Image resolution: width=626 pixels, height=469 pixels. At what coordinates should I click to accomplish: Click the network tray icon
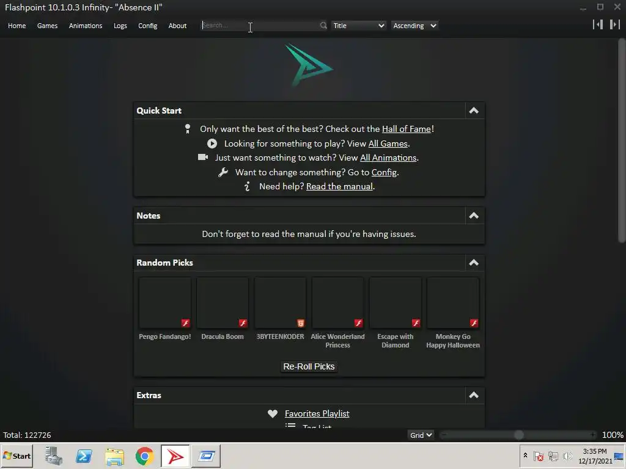tap(553, 456)
